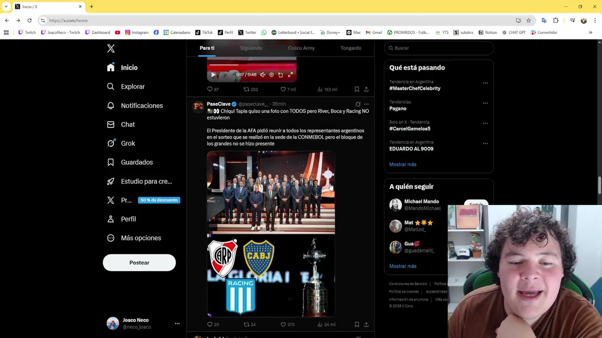Open group photo of PaseClave post

271,192
